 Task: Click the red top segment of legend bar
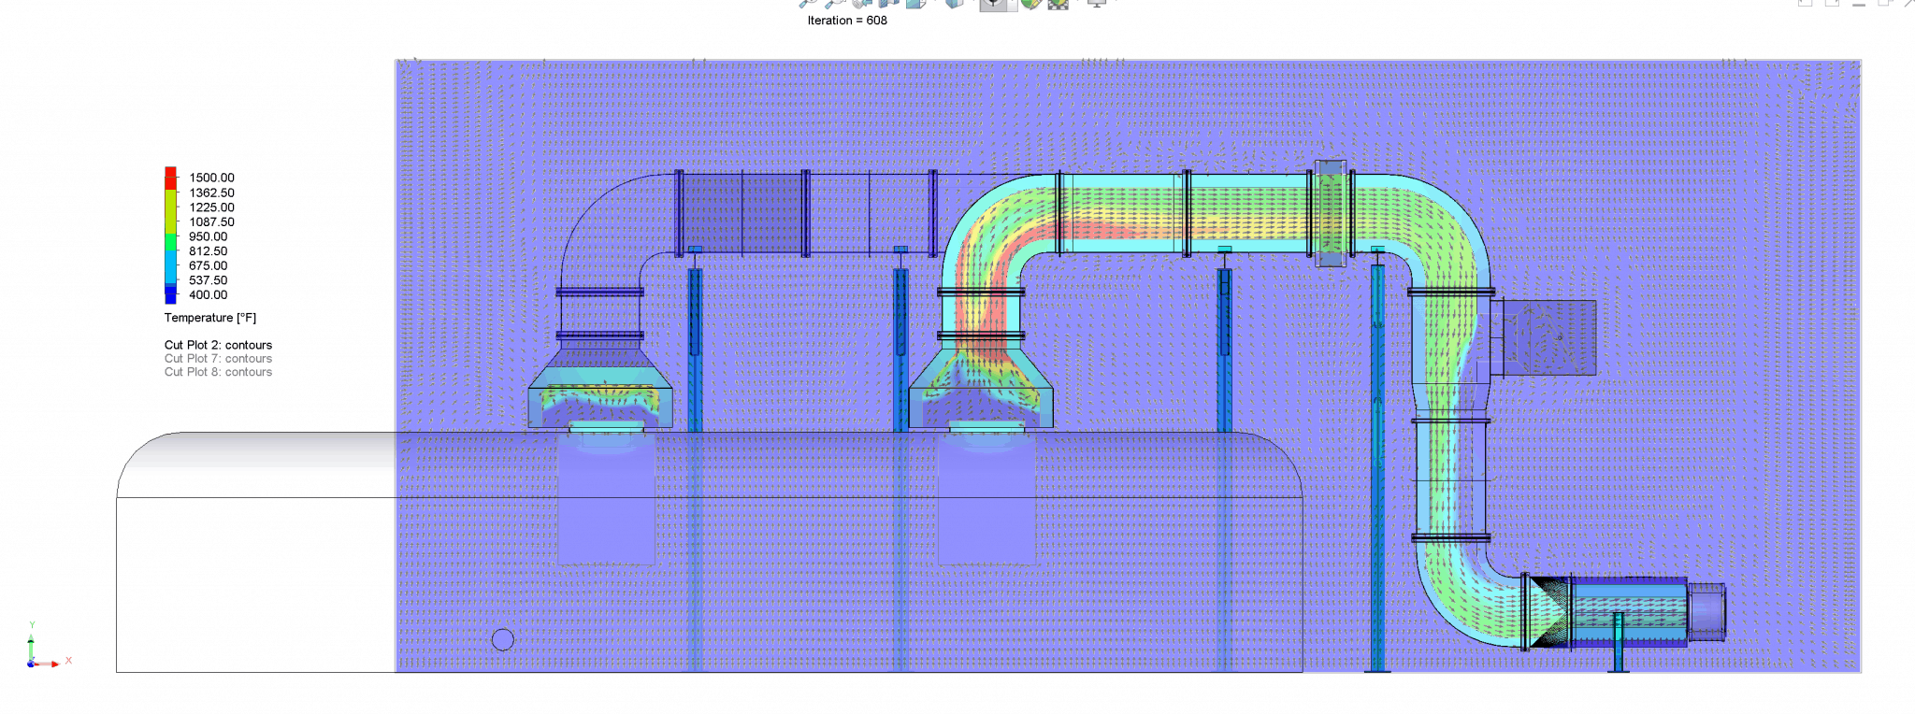pos(170,178)
